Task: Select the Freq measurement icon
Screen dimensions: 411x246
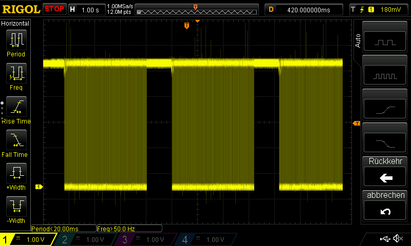Action: pos(16,73)
